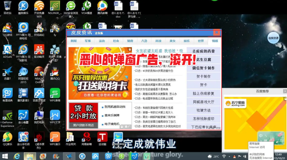This screenshot has height=160, width=287.
Task: Open the 贺卡制作 link
Action: (203, 77)
